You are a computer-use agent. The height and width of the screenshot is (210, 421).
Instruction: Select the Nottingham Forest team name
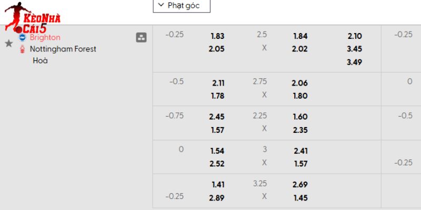coord(63,49)
